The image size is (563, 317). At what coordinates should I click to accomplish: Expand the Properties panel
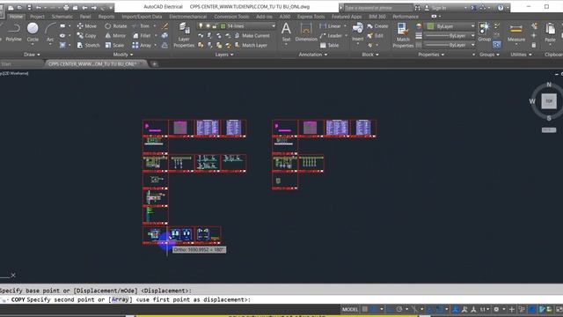(x=431, y=55)
